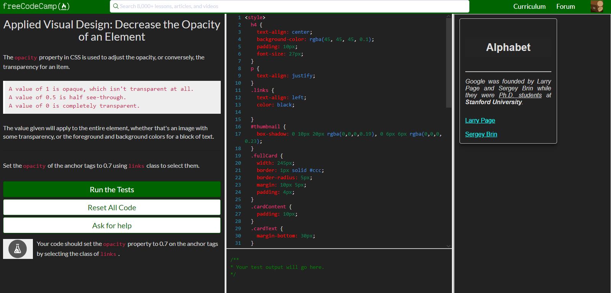Click the test output console area
Image resolution: width=611 pixels, height=293 pixels.
click(339, 271)
